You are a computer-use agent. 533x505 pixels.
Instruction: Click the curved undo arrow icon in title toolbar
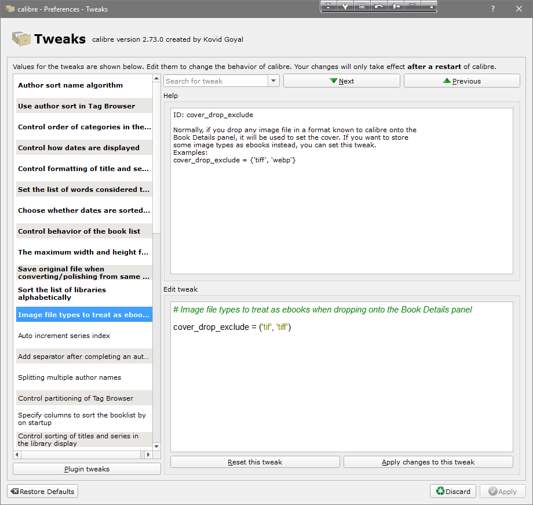[x=379, y=6]
